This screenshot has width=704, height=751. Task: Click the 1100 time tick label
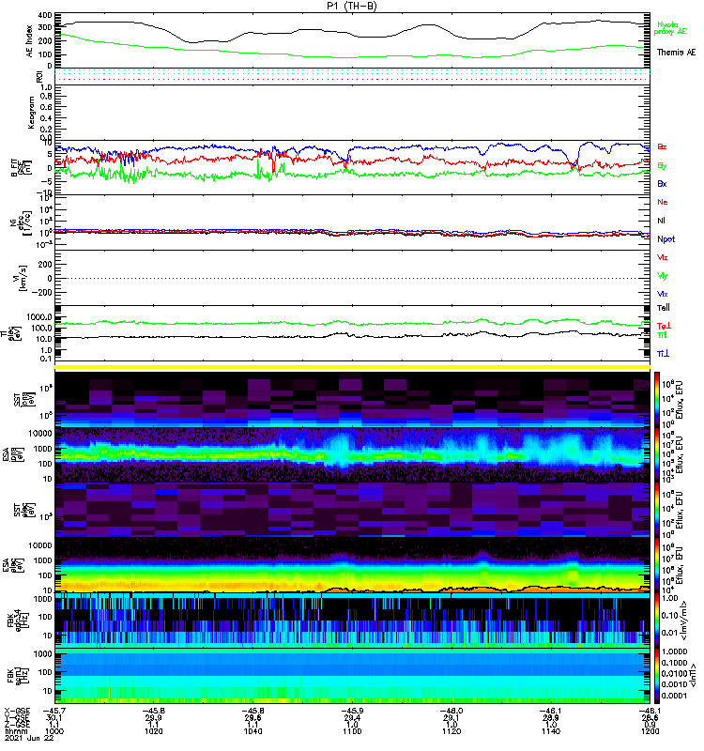[352, 731]
